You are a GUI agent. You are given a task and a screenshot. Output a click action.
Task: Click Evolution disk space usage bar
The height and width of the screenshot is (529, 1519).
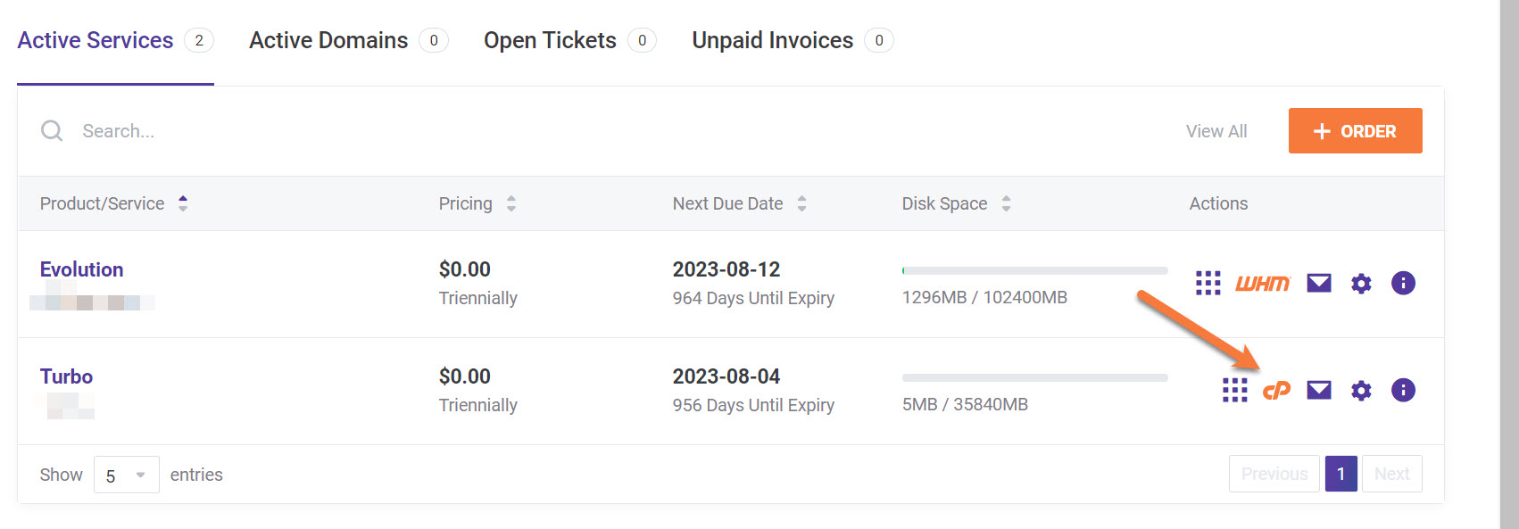[1034, 270]
